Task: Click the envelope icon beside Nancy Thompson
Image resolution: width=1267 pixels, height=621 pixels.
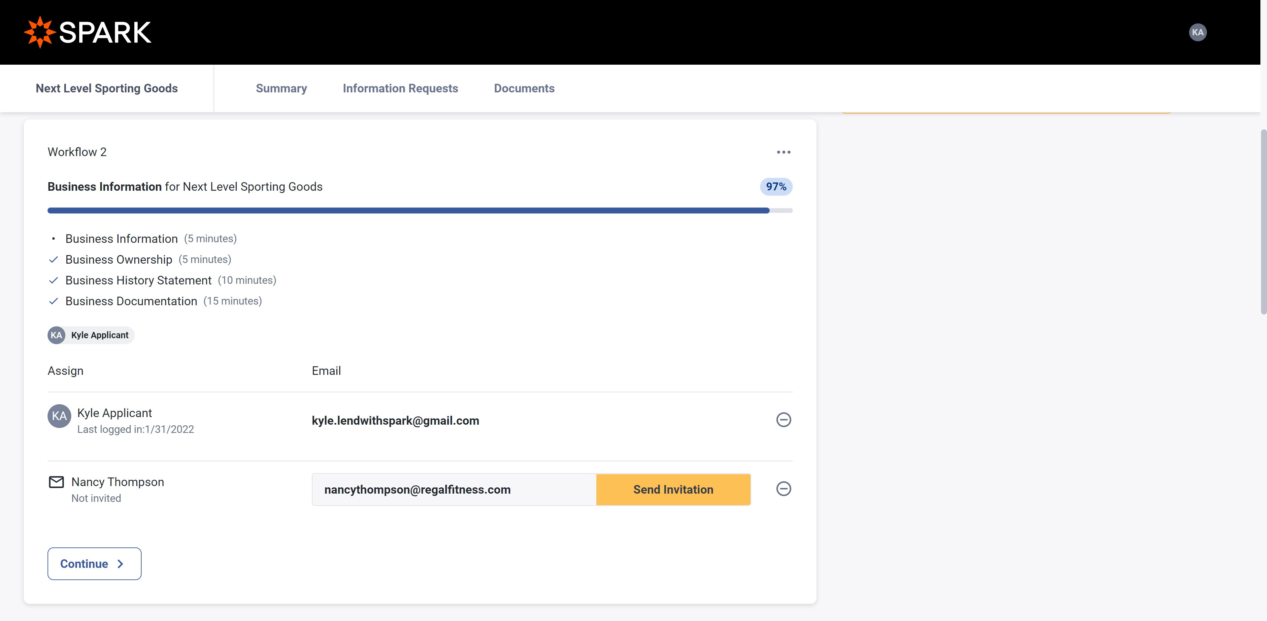Action: pyautogui.click(x=56, y=482)
